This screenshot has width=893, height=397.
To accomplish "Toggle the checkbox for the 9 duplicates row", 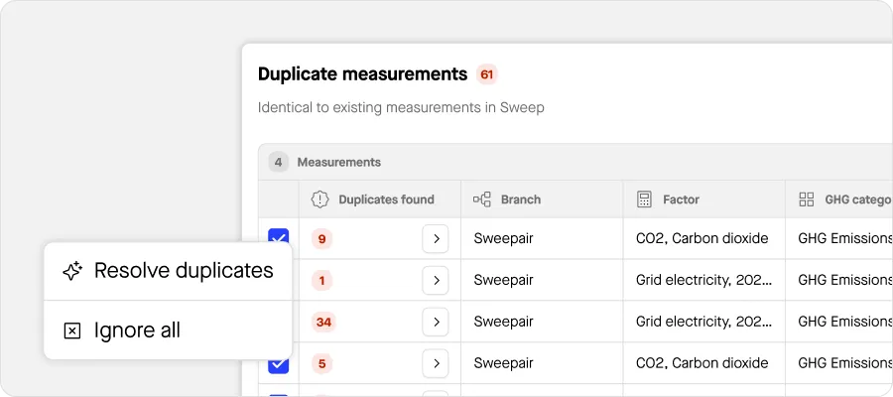I will click(x=279, y=236).
